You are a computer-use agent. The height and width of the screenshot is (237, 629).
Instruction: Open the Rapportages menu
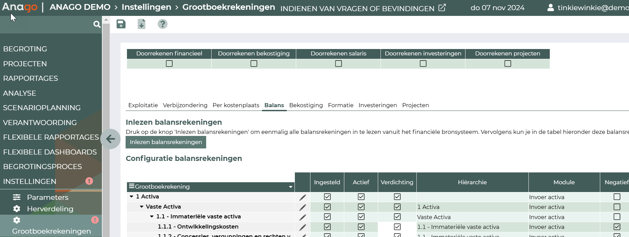30,78
